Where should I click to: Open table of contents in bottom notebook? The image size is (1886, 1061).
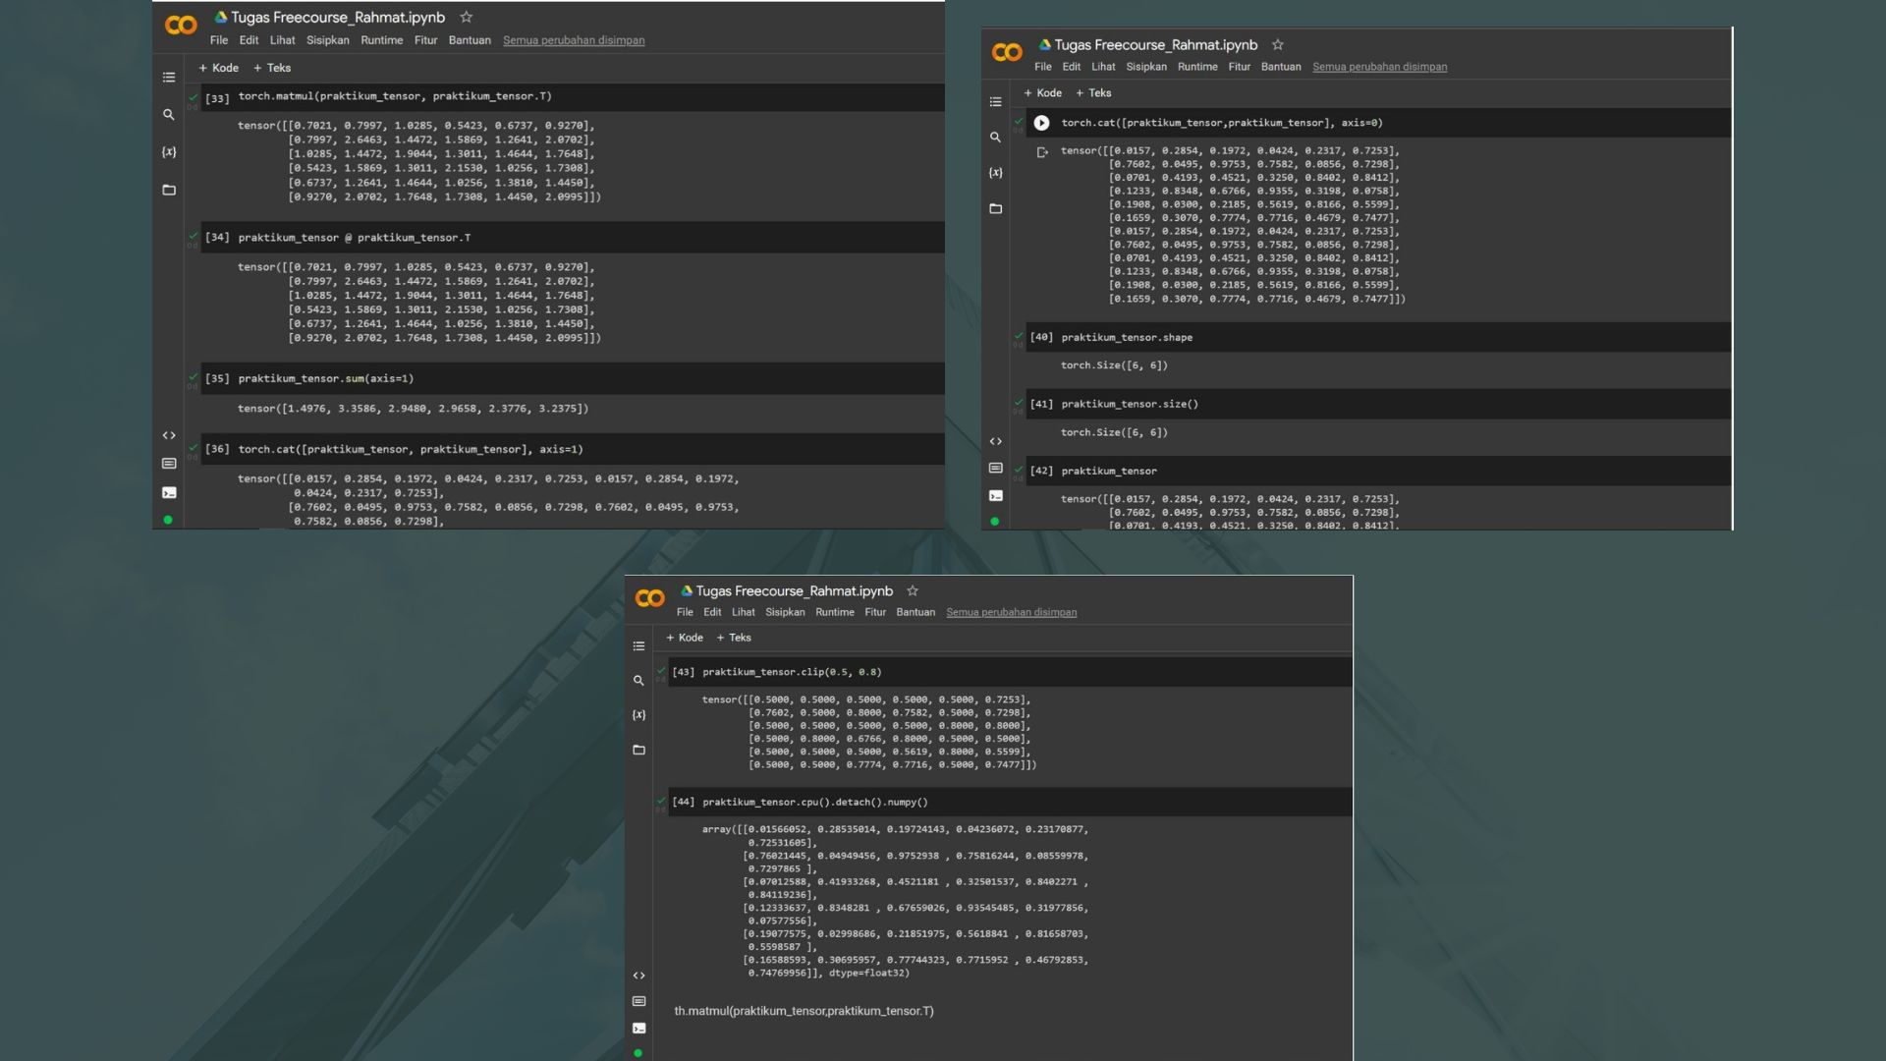[638, 646]
